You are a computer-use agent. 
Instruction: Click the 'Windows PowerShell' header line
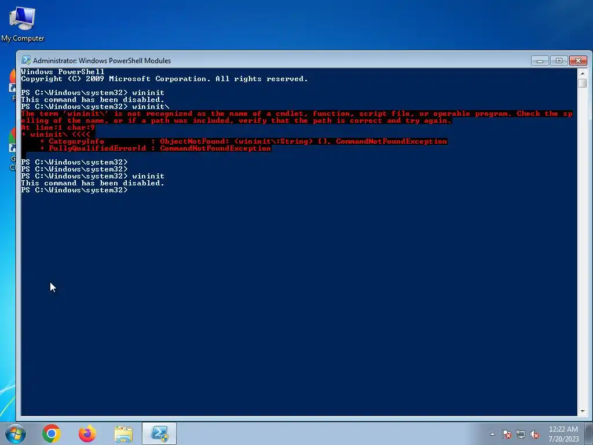click(63, 71)
